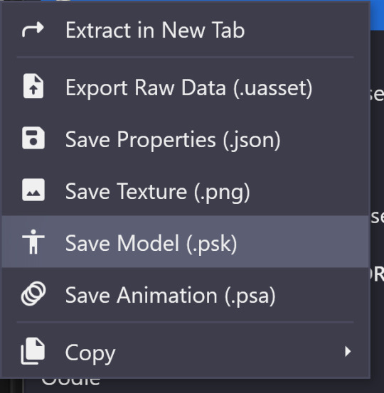
Task: Click the overlapping rings Save Animation icon
Action: coord(33,294)
